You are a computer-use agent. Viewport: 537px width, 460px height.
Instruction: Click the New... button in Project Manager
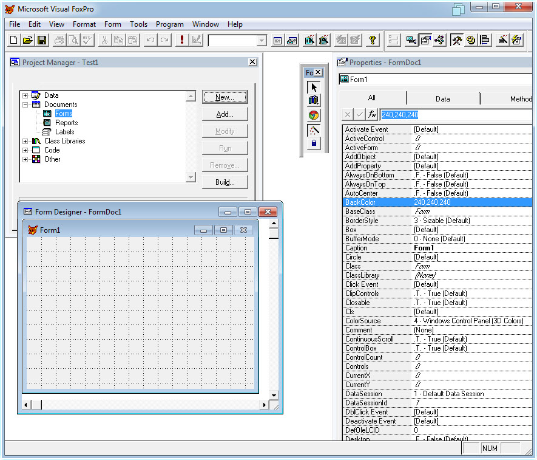tap(225, 97)
